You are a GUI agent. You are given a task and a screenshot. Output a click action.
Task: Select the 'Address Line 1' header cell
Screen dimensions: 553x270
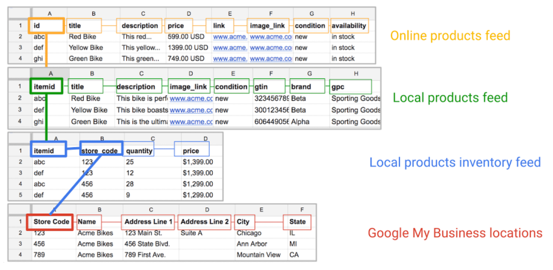pyautogui.click(x=149, y=222)
